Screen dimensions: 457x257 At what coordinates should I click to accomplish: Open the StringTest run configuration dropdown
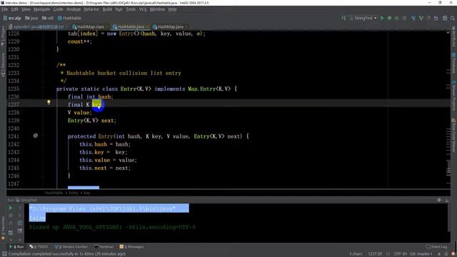tap(363, 18)
